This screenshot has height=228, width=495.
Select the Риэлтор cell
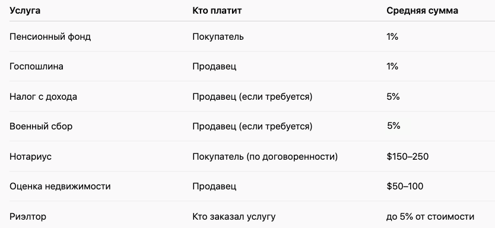click(x=28, y=217)
